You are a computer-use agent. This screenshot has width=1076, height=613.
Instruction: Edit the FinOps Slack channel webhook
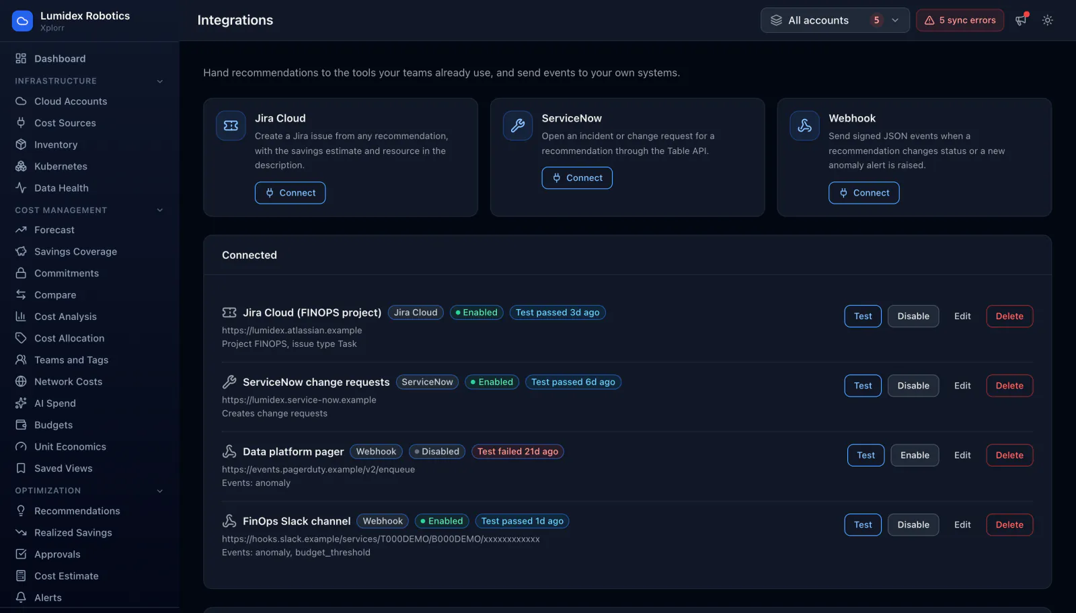pyautogui.click(x=962, y=525)
